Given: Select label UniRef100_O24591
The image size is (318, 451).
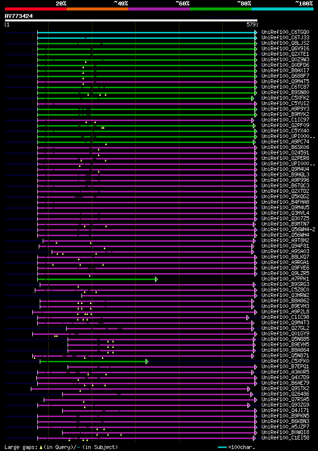Looking at the screenshot, I should (x=285, y=152).
